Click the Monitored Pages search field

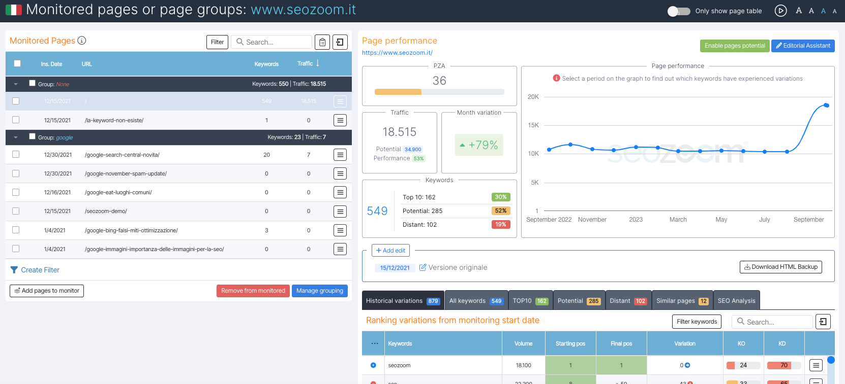point(271,42)
